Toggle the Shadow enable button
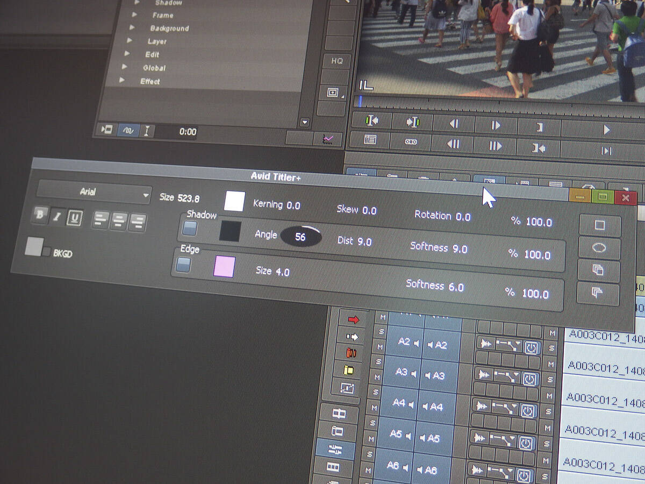Screen dimensions: 645x484 tap(189, 229)
